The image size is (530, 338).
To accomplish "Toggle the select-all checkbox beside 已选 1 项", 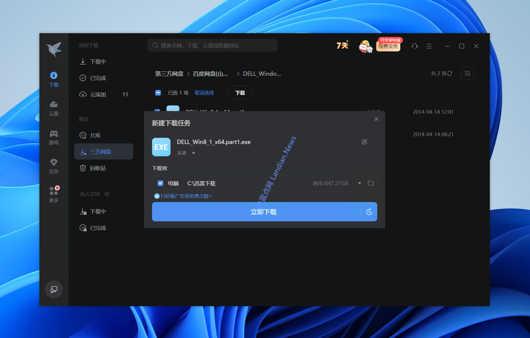I will click(x=158, y=93).
